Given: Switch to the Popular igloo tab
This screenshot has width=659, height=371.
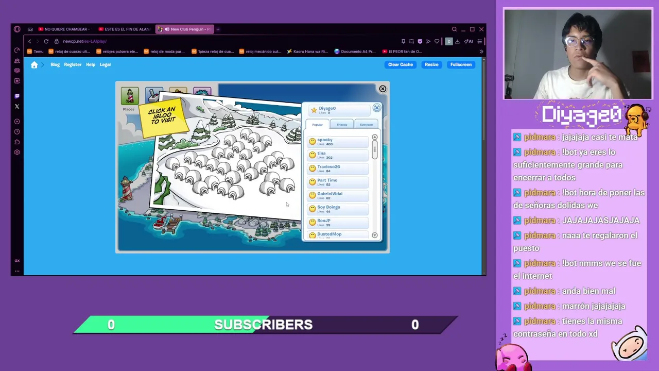Looking at the screenshot, I should [x=317, y=125].
